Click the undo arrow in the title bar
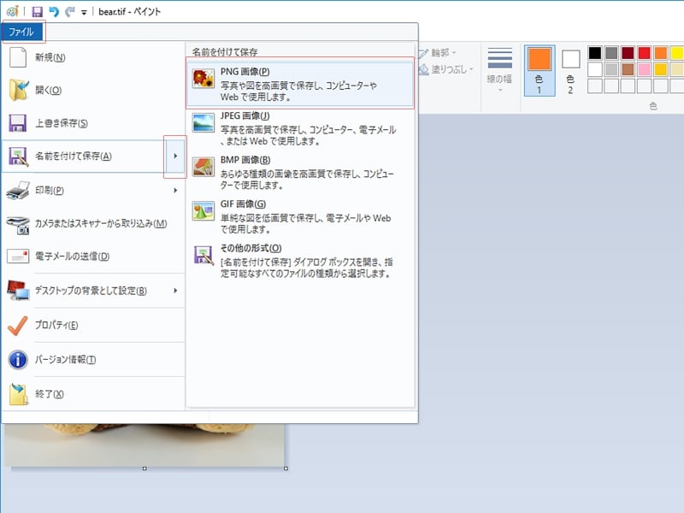The image size is (684, 513). (x=54, y=12)
